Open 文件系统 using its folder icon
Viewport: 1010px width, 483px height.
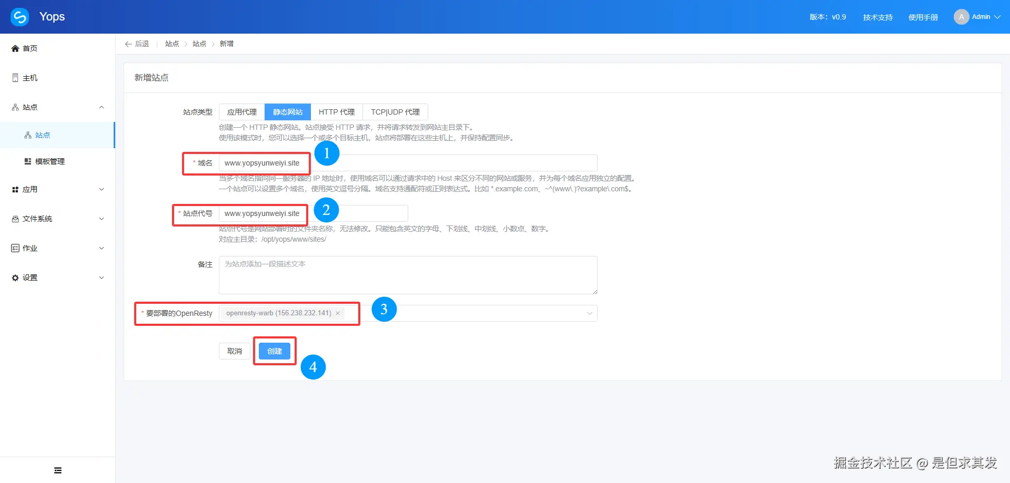(x=15, y=218)
